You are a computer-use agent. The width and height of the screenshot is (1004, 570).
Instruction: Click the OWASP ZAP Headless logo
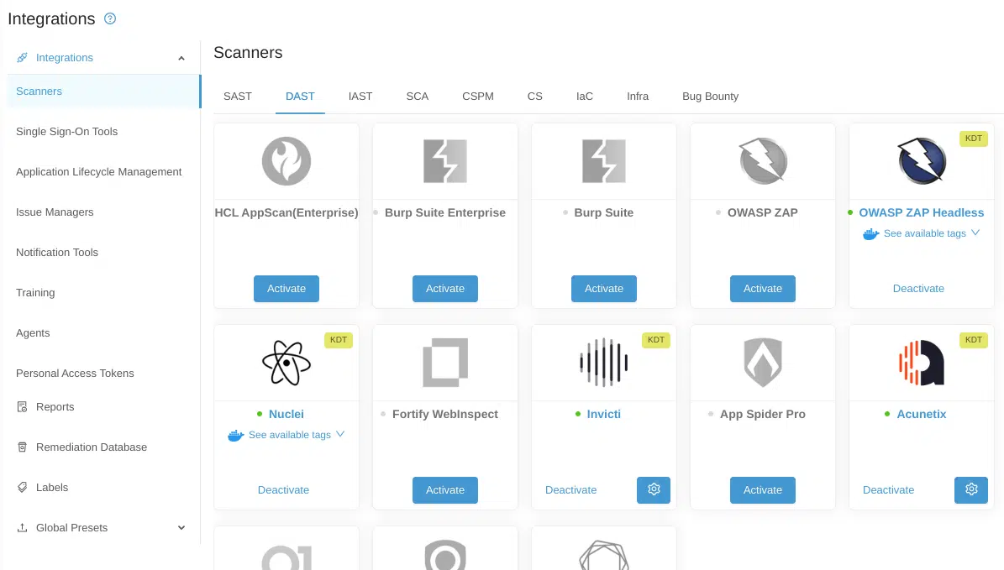point(922,161)
